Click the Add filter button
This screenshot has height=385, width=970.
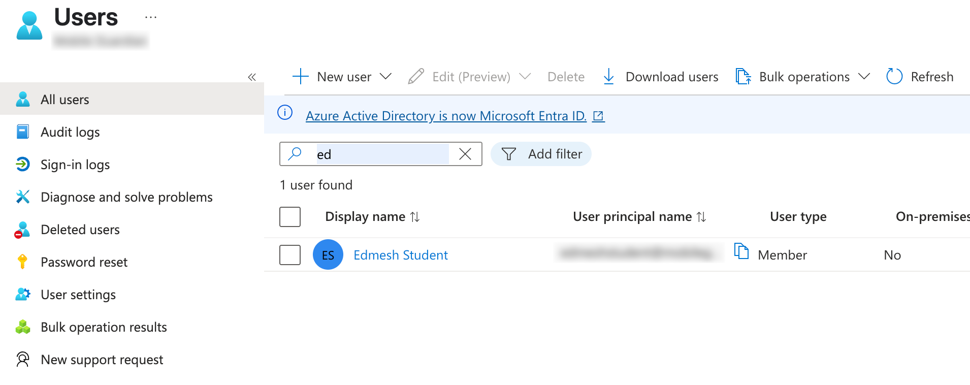541,154
